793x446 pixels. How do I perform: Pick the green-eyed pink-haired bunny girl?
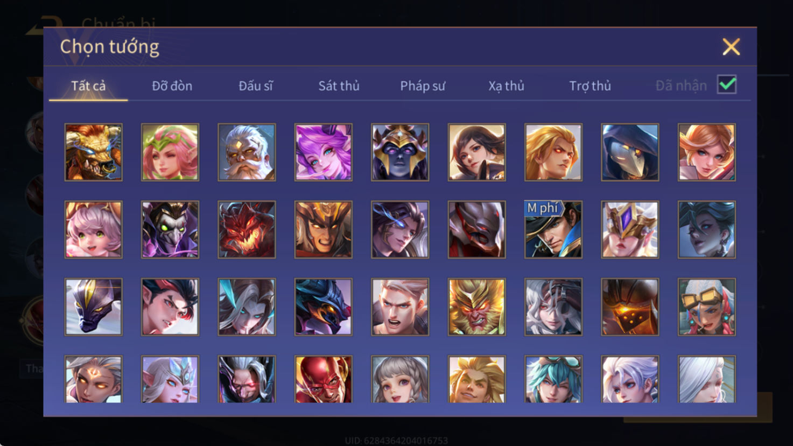(94, 230)
